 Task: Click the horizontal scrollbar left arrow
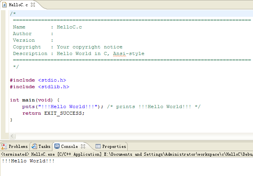pyautogui.click(x=12, y=136)
